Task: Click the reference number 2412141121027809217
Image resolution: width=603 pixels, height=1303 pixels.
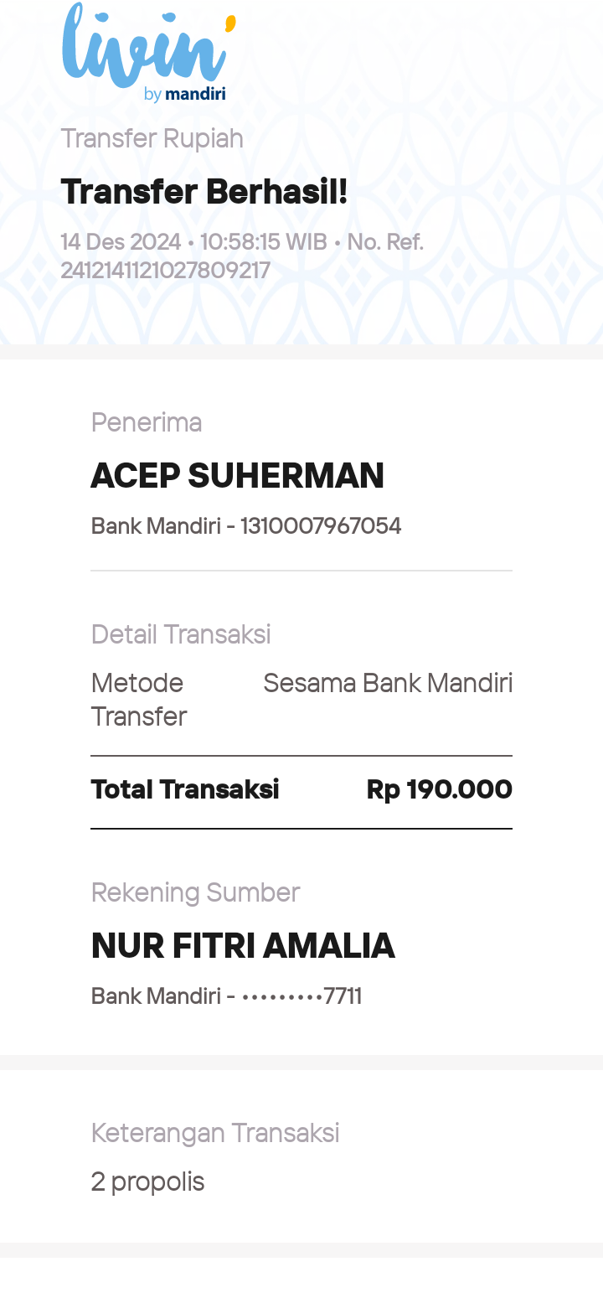Action: pos(165,271)
